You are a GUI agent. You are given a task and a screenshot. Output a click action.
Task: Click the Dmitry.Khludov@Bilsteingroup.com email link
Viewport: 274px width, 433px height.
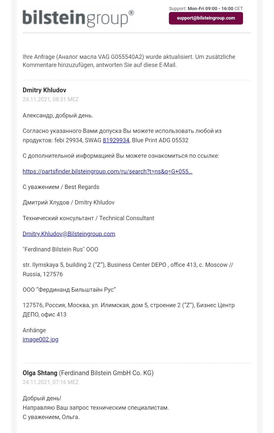[69, 234]
